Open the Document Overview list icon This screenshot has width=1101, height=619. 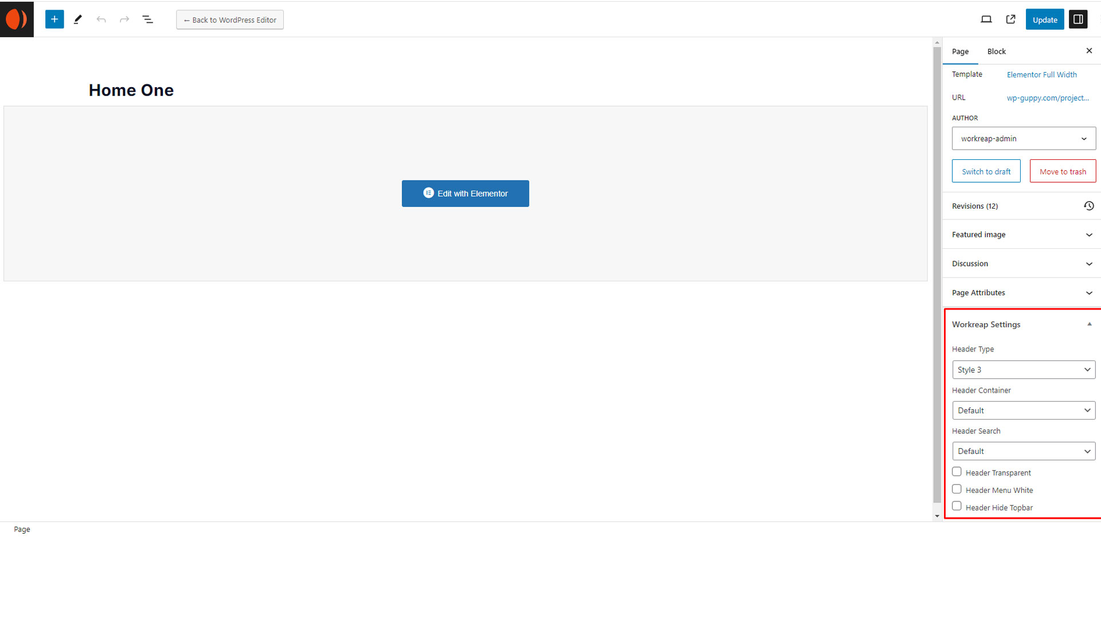[x=148, y=19]
